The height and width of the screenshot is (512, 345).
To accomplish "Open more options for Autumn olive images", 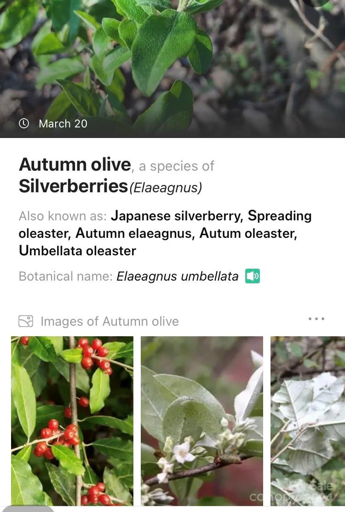I will point(316,319).
